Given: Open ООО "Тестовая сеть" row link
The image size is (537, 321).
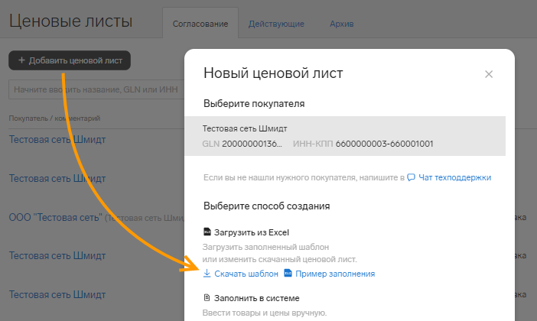Looking at the screenshot, I should (x=56, y=218).
